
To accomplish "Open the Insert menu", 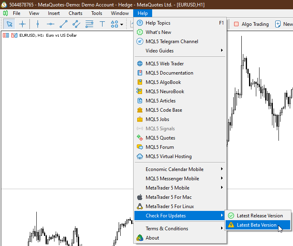I will tap(54, 13).
